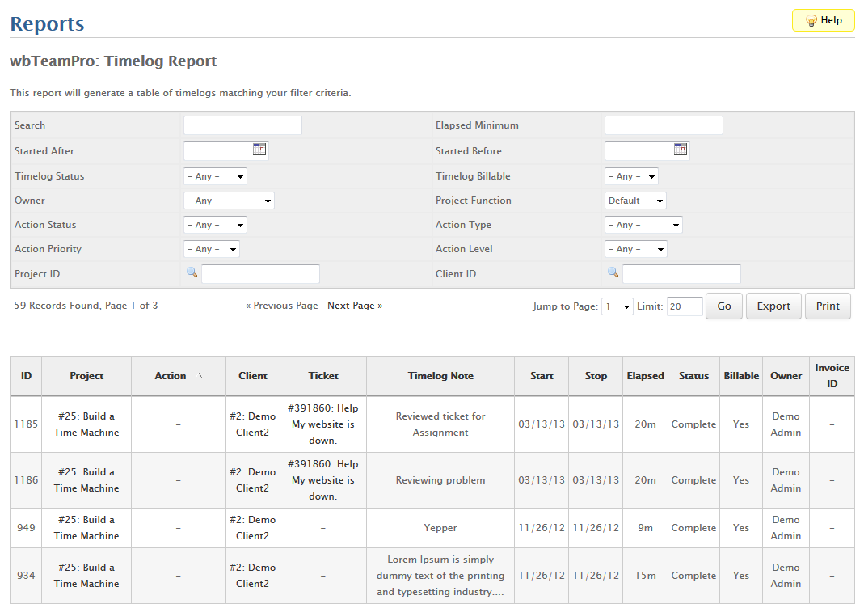
Task: Focus the Limit input field
Action: point(685,306)
